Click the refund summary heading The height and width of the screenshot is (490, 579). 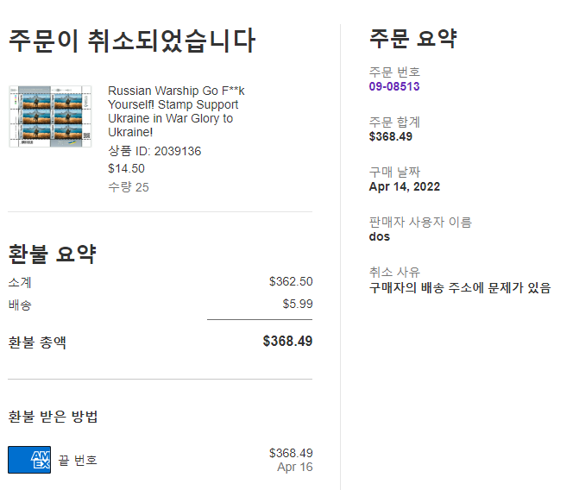coord(52,254)
